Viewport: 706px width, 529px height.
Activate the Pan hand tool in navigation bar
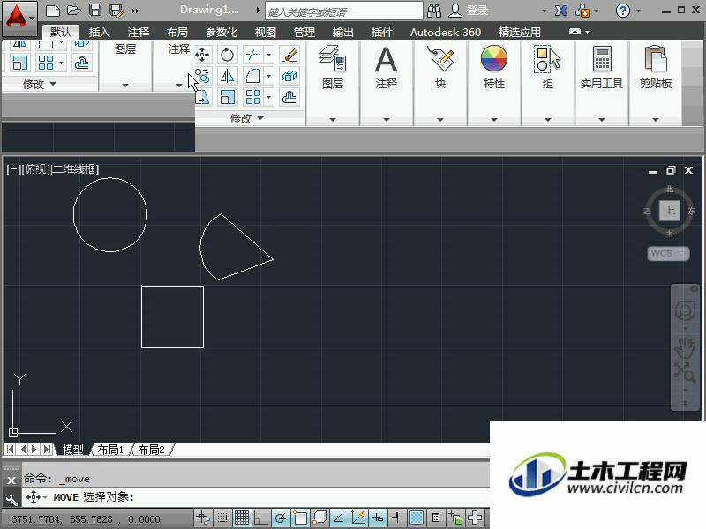[x=685, y=347]
